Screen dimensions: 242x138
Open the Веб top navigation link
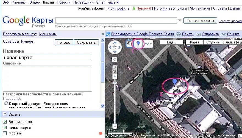5,2
